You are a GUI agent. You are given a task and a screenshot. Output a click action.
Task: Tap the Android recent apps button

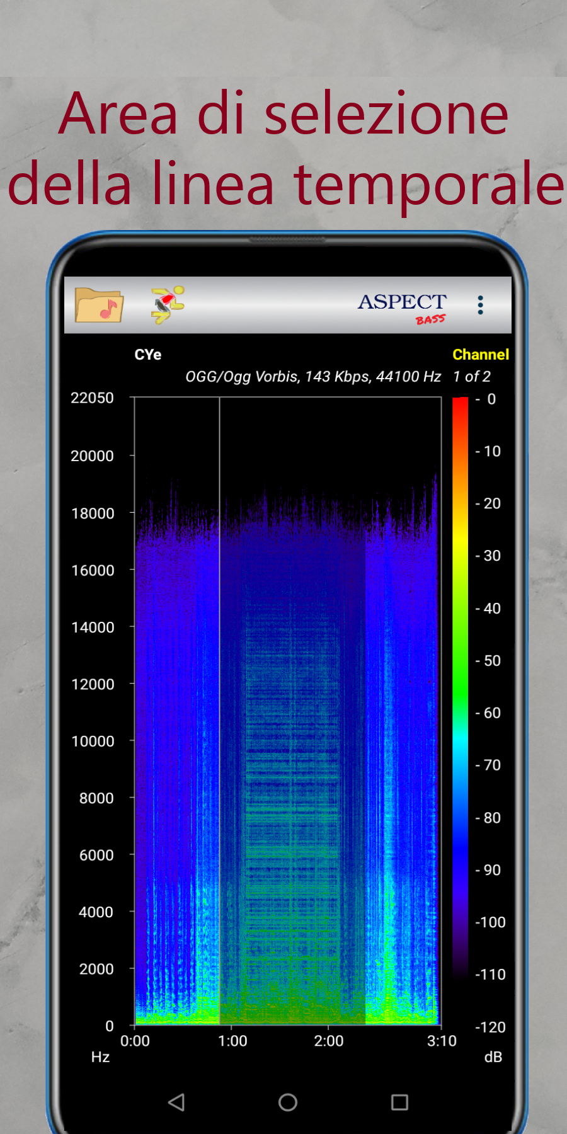point(399,1102)
